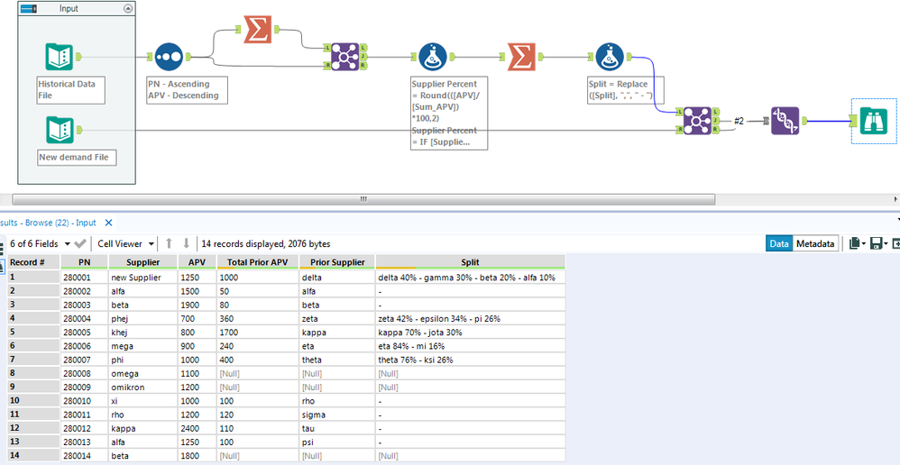
Task: Select the Browse tool on canvas
Action: (873, 121)
